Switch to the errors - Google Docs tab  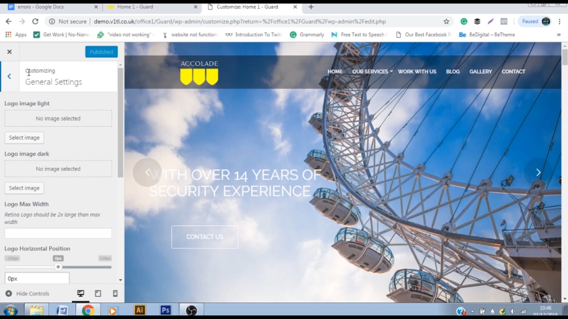(x=52, y=7)
